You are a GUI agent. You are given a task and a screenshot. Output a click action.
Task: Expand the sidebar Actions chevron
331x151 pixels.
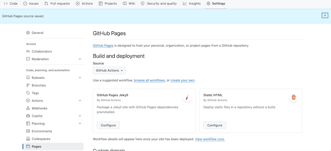click(x=80, y=100)
